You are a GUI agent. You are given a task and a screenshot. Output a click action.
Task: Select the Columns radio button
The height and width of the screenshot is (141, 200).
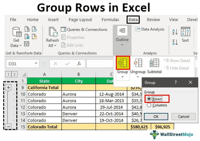(149, 105)
